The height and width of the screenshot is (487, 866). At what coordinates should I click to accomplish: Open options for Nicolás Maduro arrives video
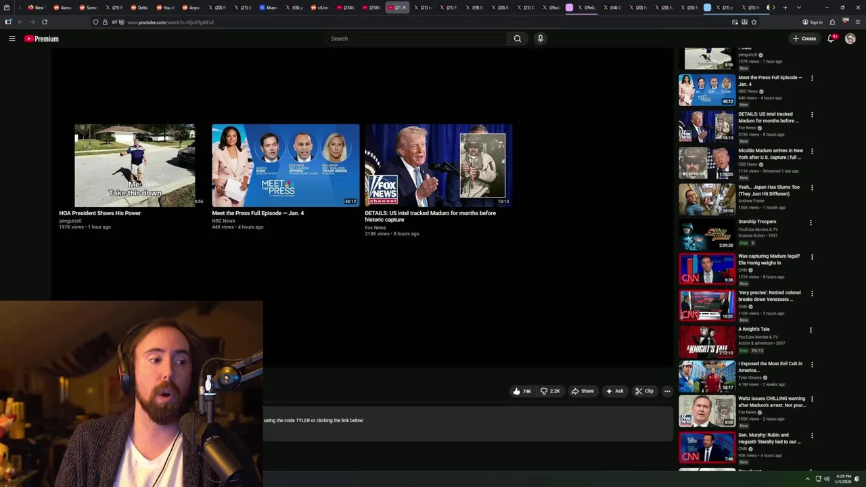tap(812, 152)
